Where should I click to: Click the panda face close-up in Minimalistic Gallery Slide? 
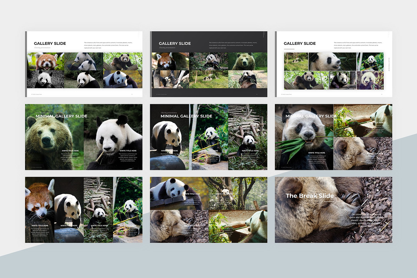click(332, 62)
